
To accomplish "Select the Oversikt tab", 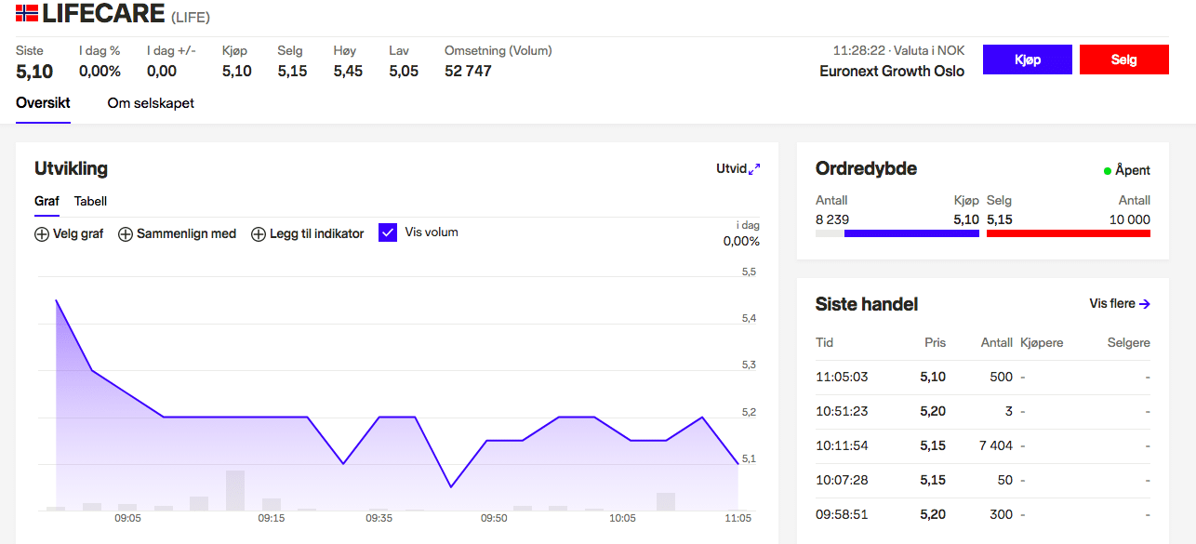I will coord(43,103).
